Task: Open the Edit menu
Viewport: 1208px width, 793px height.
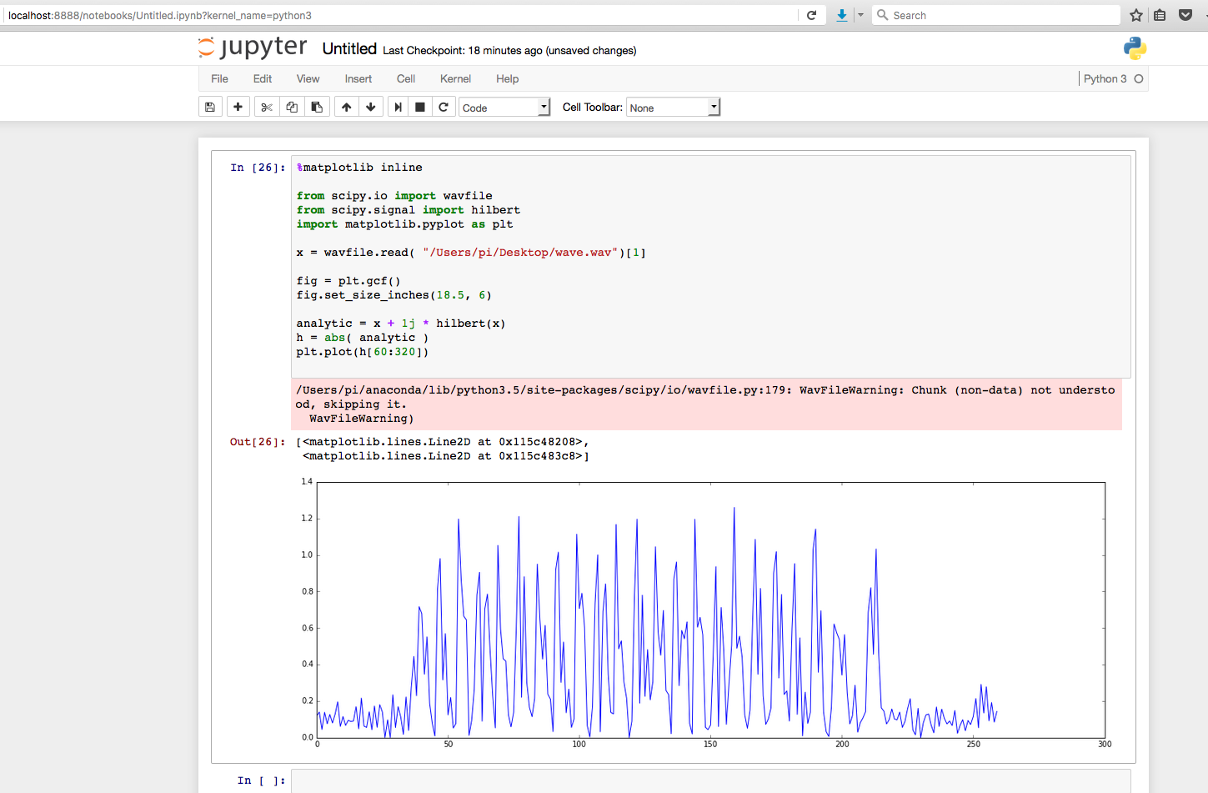Action: click(x=263, y=78)
